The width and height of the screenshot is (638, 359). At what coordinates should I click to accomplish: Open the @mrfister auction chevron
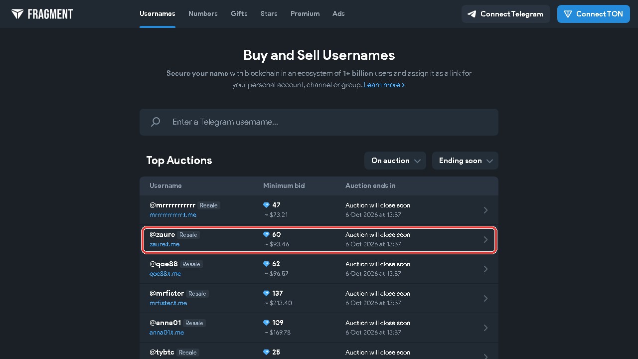[x=485, y=299]
